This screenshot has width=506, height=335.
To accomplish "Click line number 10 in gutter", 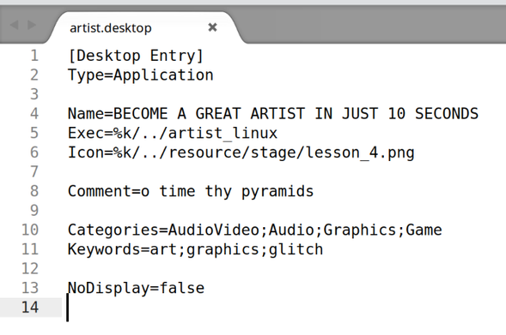I will pyautogui.click(x=30, y=230).
